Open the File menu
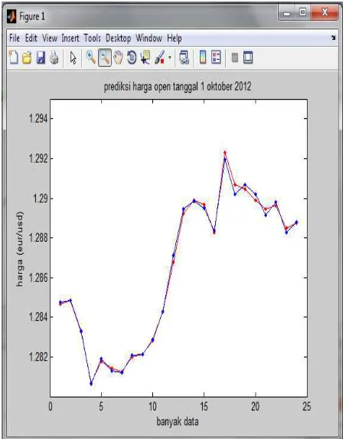346x439 pixels. (15, 38)
